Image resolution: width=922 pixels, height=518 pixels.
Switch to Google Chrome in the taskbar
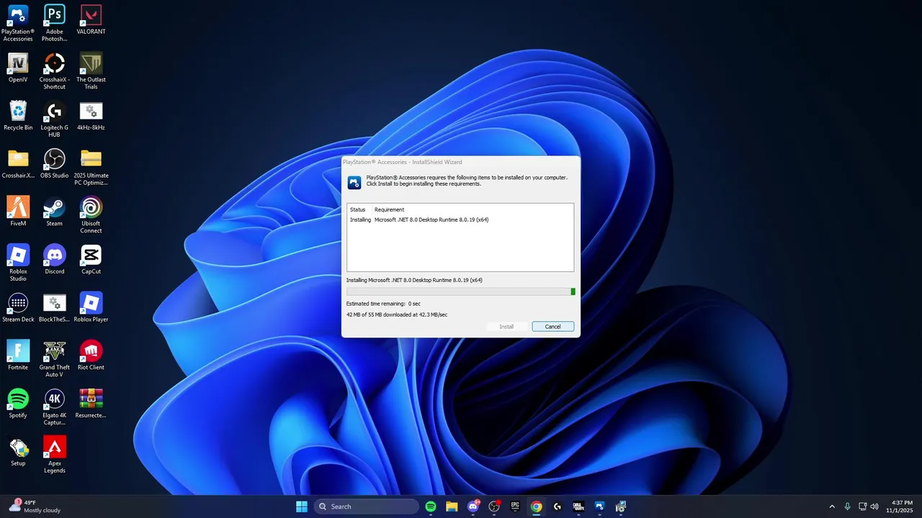pyautogui.click(x=536, y=506)
